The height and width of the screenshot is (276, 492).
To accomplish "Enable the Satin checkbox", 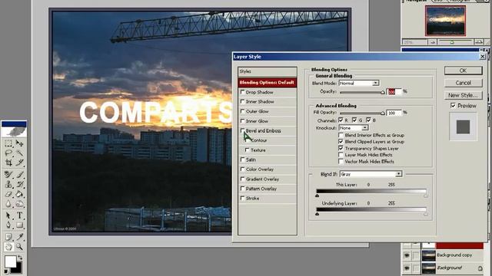I will [x=243, y=159].
